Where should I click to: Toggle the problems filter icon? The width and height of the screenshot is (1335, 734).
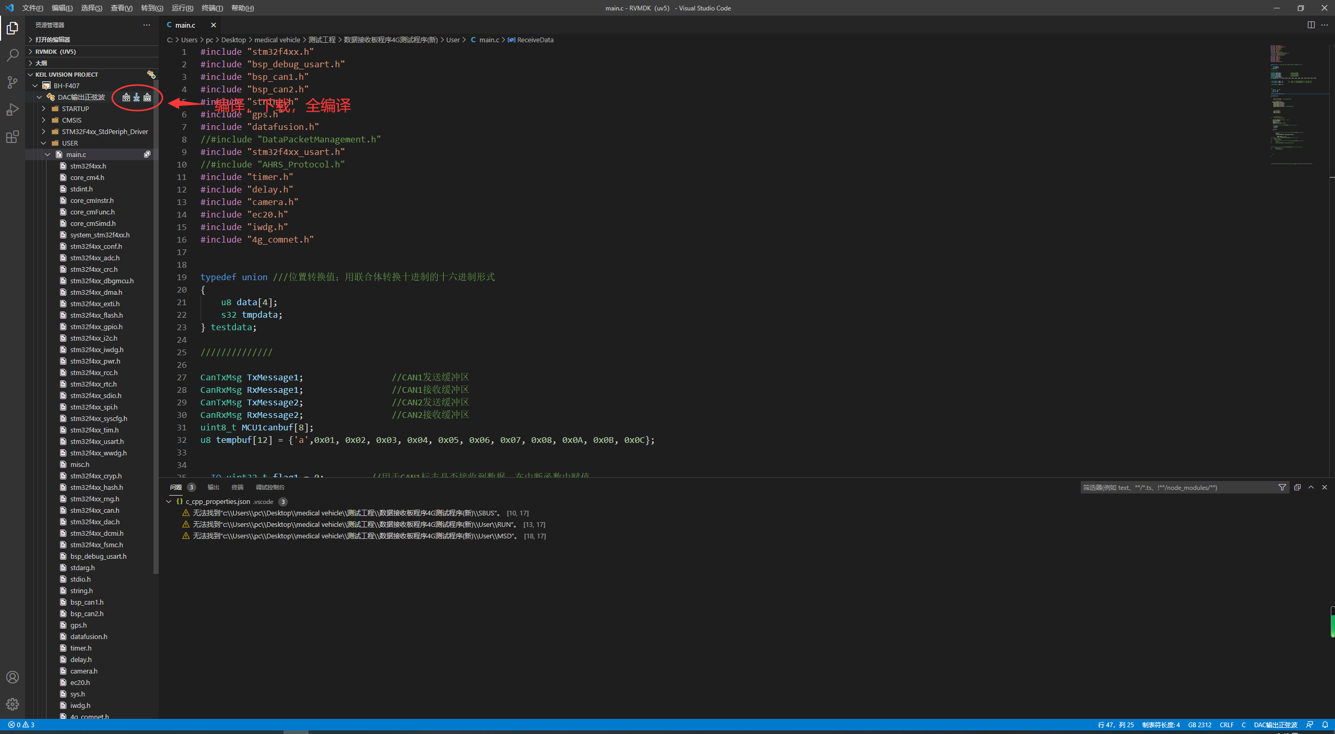point(1282,487)
